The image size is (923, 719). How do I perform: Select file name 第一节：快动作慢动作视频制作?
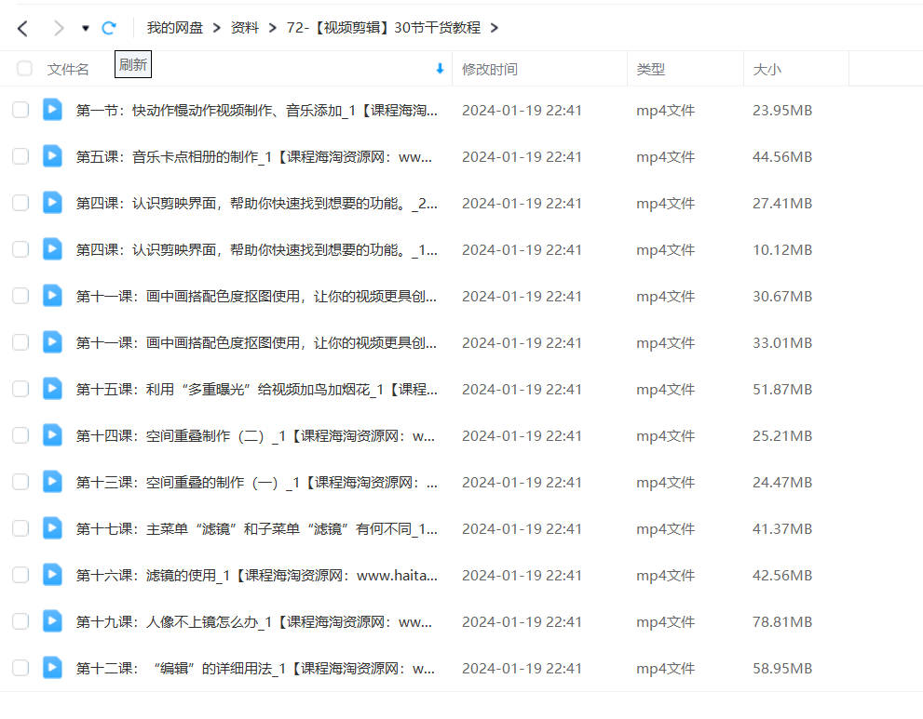pyautogui.click(x=257, y=111)
